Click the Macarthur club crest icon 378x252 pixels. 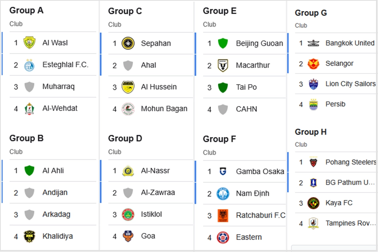point(223,65)
